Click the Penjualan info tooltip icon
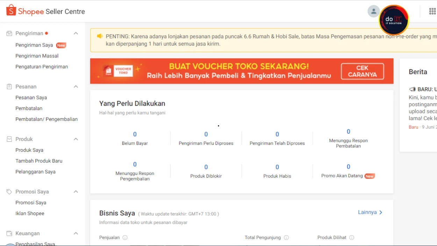This screenshot has height=246, width=437. point(124,237)
